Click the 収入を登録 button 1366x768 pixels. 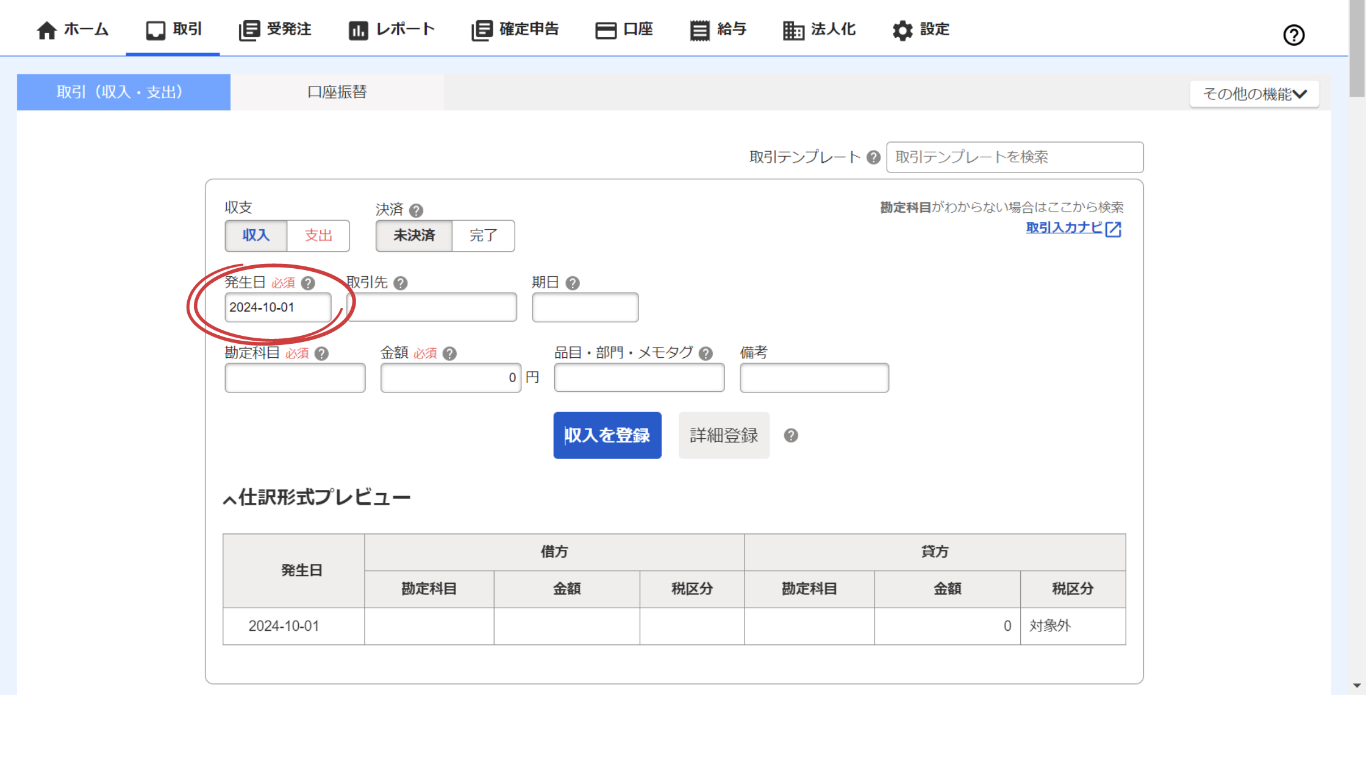607,435
